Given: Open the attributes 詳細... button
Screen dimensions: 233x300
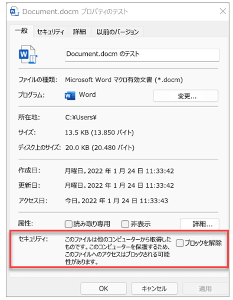Looking at the screenshot, I should 199,224.
